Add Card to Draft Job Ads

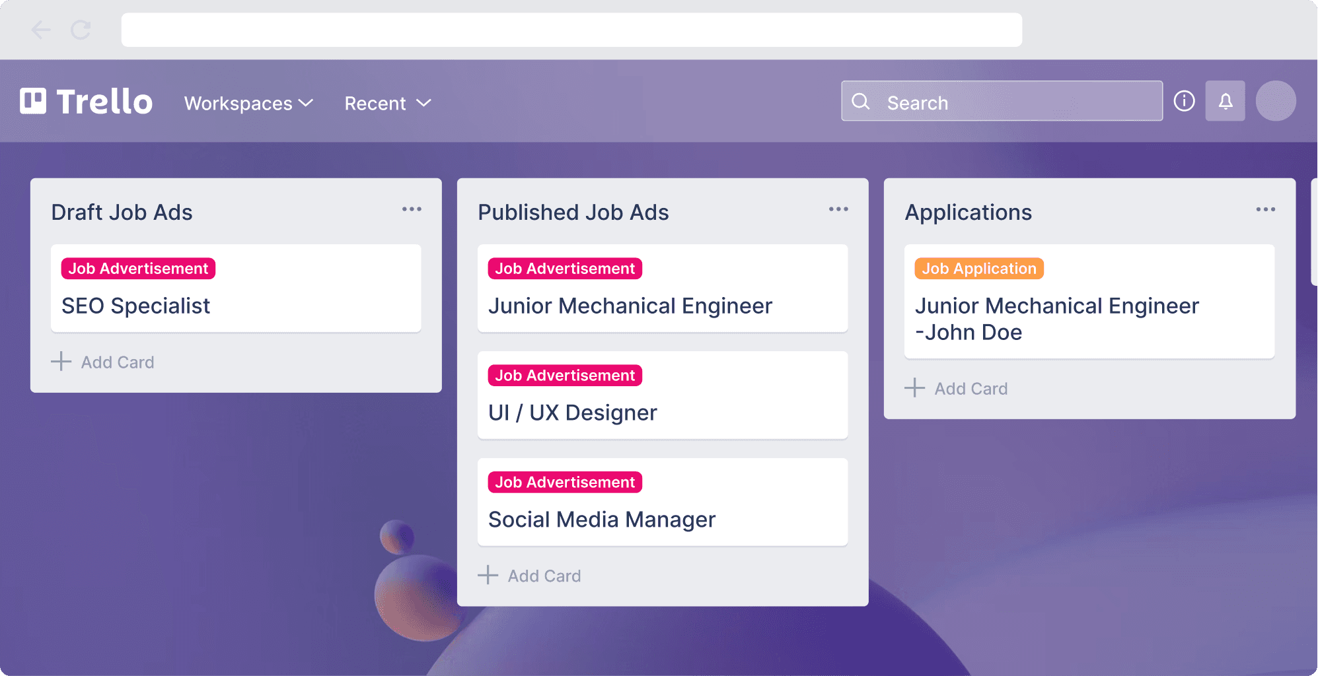point(102,362)
